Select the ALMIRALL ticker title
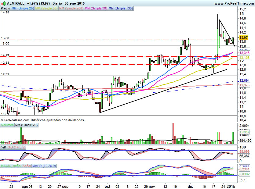255x189 pixels. pyautogui.click(x=16, y=3)
